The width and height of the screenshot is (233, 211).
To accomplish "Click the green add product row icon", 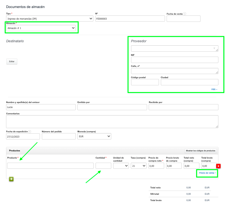I will pos(11,179).
